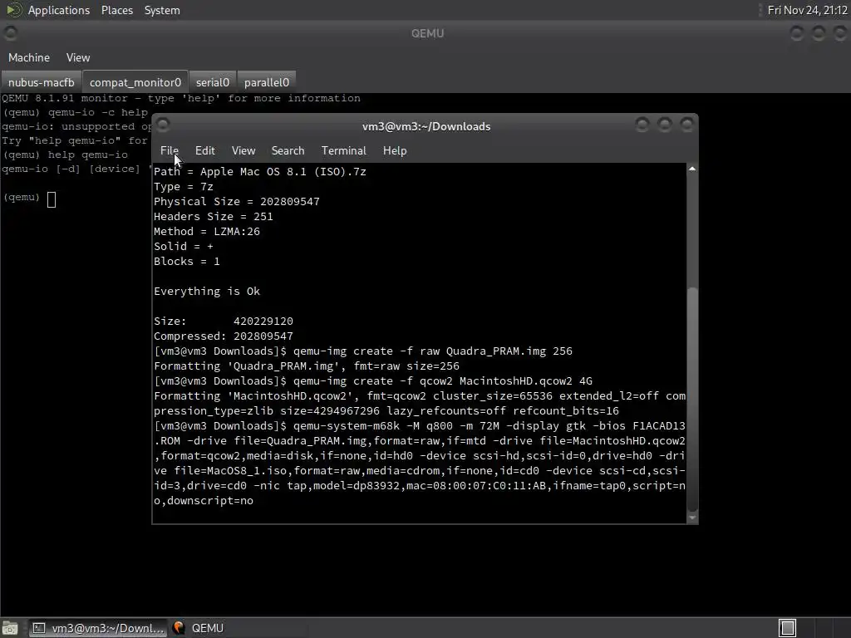Switch to the parallel0 tab
The height and width of the screenshot is (638, 851).
(x=267, y=82)
